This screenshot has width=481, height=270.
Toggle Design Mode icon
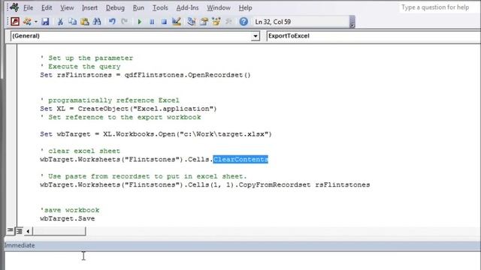coord(177,22)
